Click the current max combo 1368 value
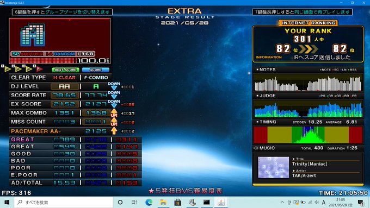Viewport: 370px width, 208px height. [x=96, y=113]
